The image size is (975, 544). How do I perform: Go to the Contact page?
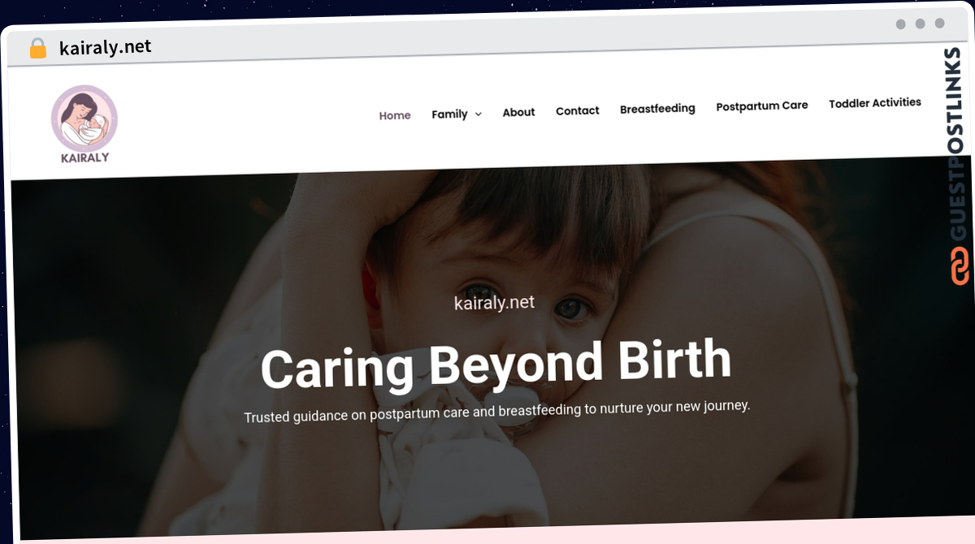[578, 110]
